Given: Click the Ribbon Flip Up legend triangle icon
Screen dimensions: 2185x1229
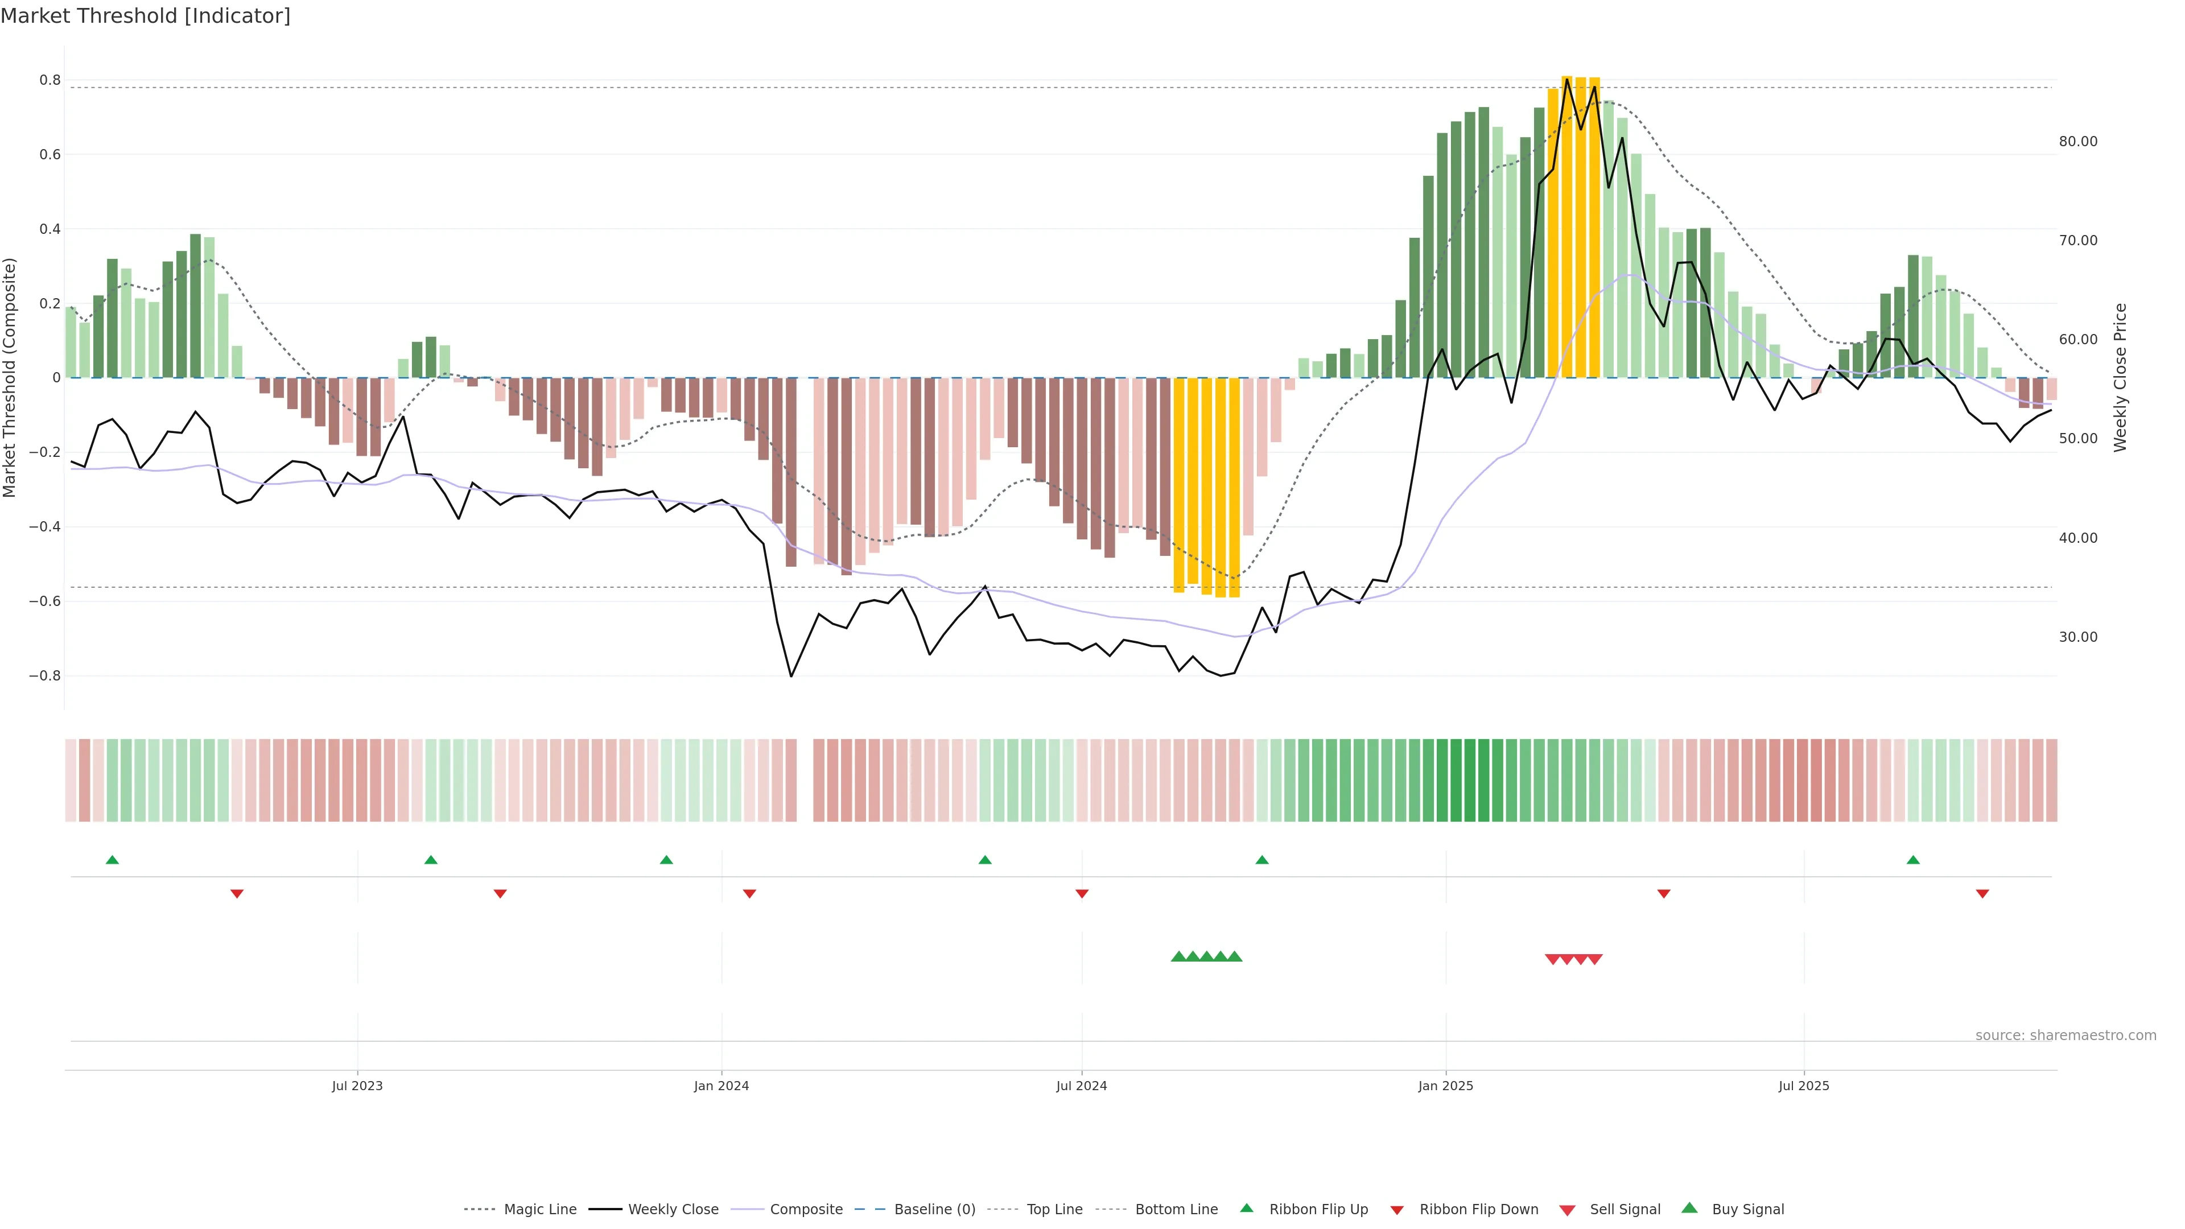Looking at the screenshot, I should point(1246,1208).
